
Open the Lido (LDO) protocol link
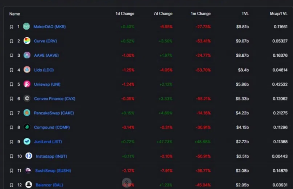(x=44, y=70)
